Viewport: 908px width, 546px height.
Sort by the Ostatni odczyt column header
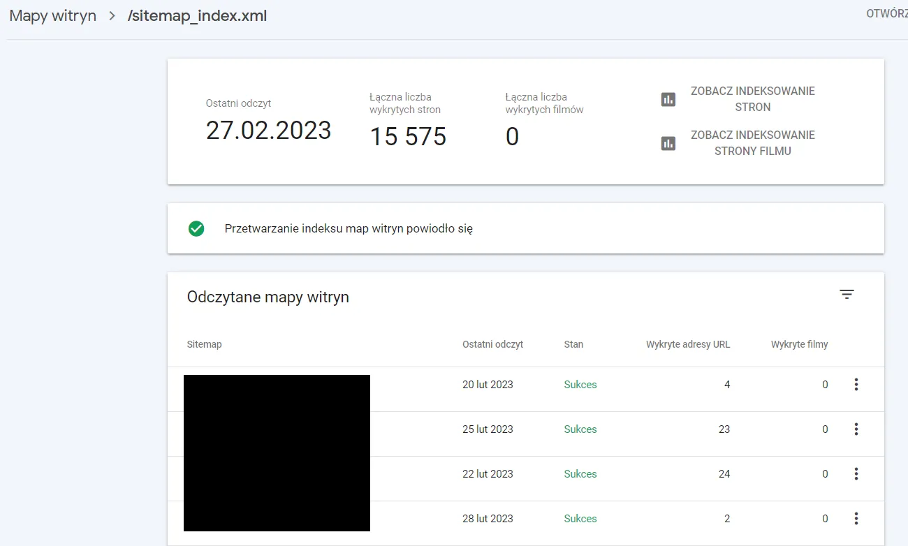(492, 344)
